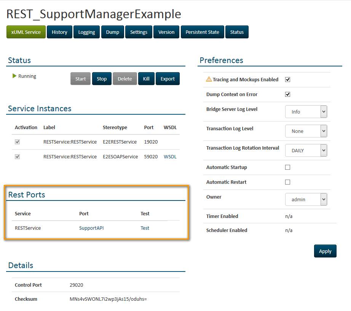Open the WSDL link for E2ESOAPService
The width and height of the screenshot is (351, 311).
click(170, 156)
